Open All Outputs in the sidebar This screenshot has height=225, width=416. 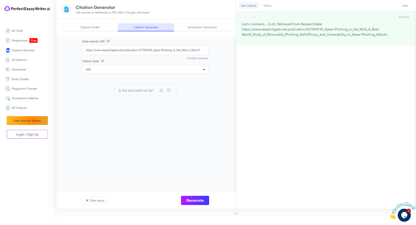click(19, 108)
